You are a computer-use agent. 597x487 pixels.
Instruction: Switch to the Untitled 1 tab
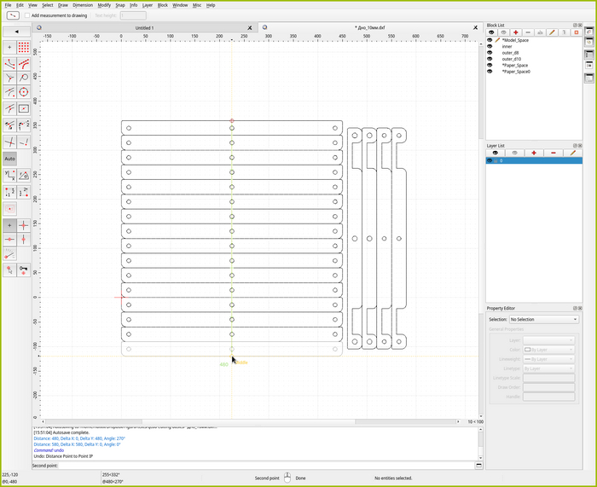(144, 27)
